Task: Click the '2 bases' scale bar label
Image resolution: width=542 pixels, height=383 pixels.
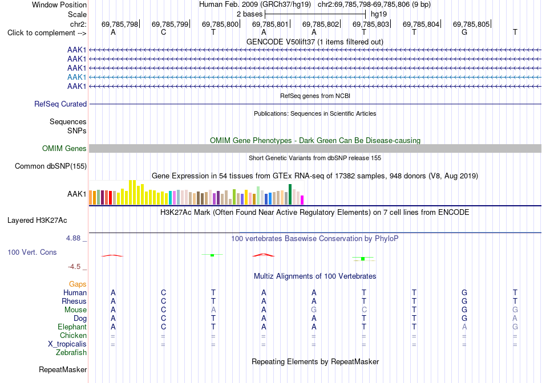Action: tap(249, 14)
